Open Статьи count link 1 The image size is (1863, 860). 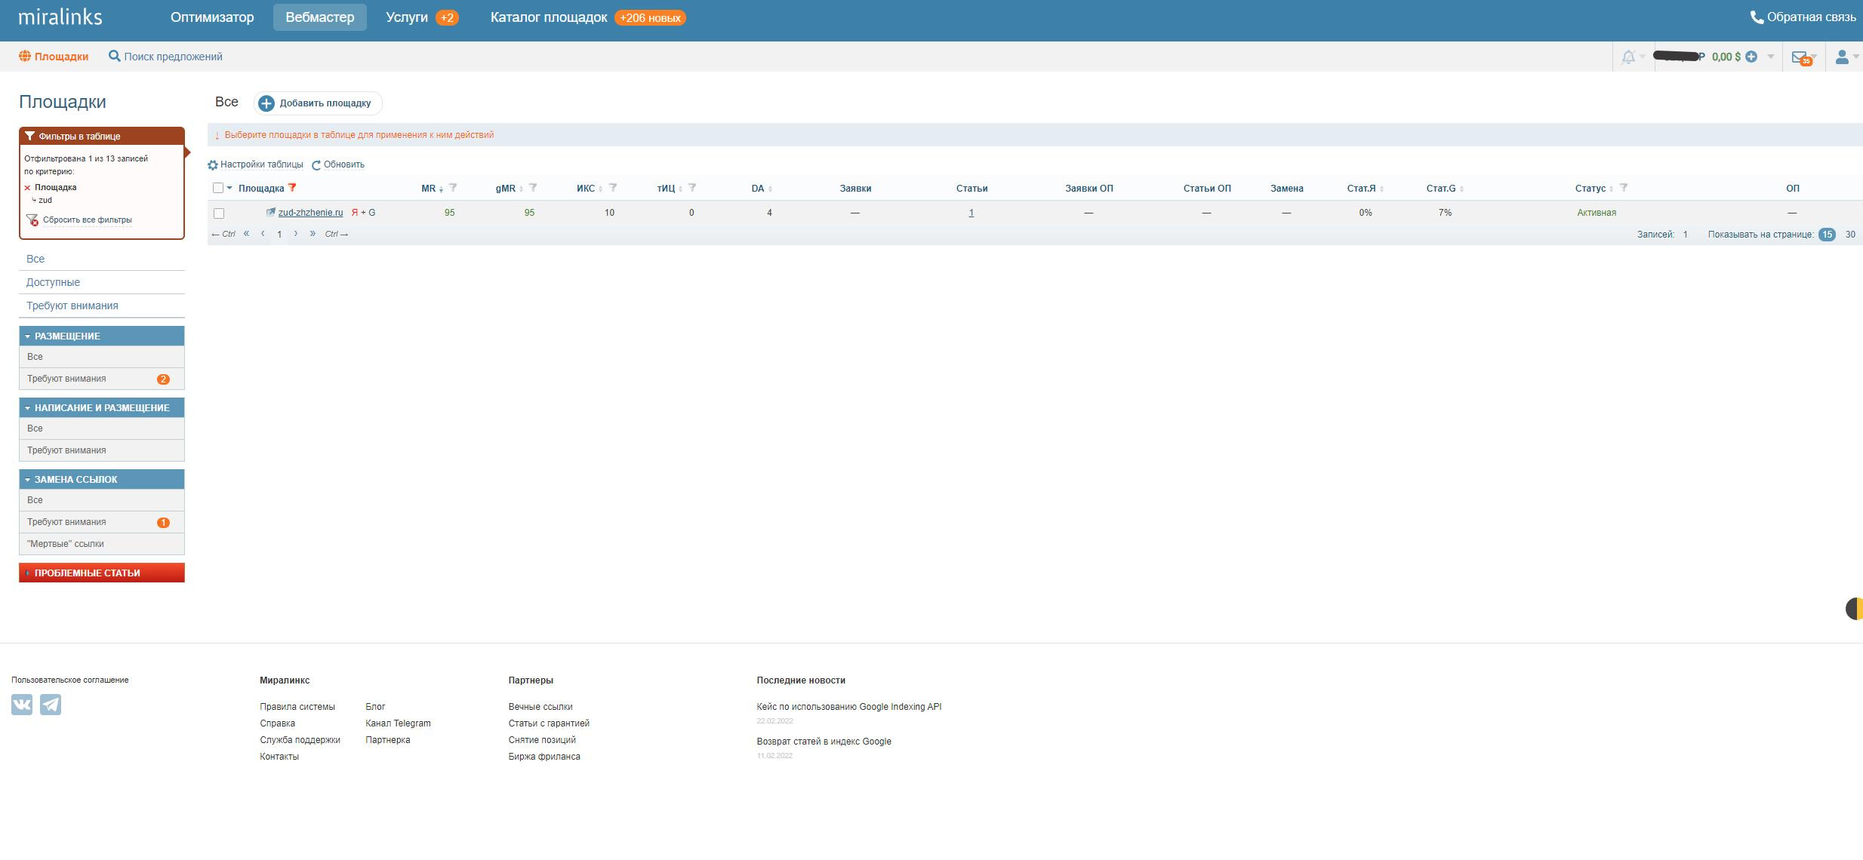(x=972, y=213)
